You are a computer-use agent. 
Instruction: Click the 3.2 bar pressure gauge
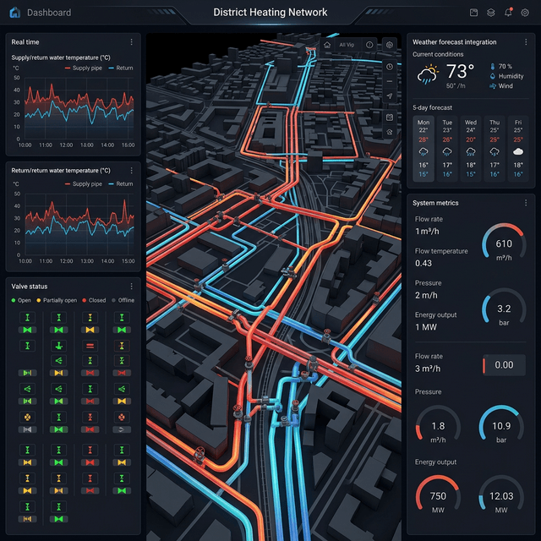504,307
